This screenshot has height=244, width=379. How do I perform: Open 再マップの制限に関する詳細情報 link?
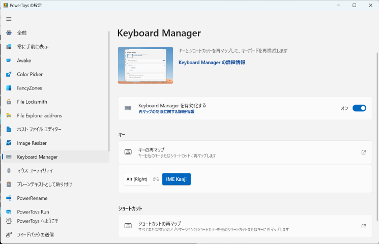tap(166, 111)
